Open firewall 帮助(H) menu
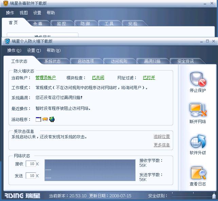This screenshot has width=218, height=201. coord(54,51)
